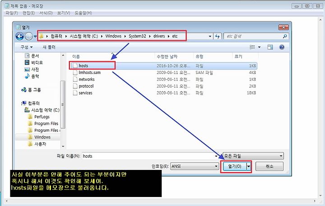Viewport: 325px width, 206px height.
Task: Click Notepad vertical scrollbar up arrow
Action: point(321,19)
